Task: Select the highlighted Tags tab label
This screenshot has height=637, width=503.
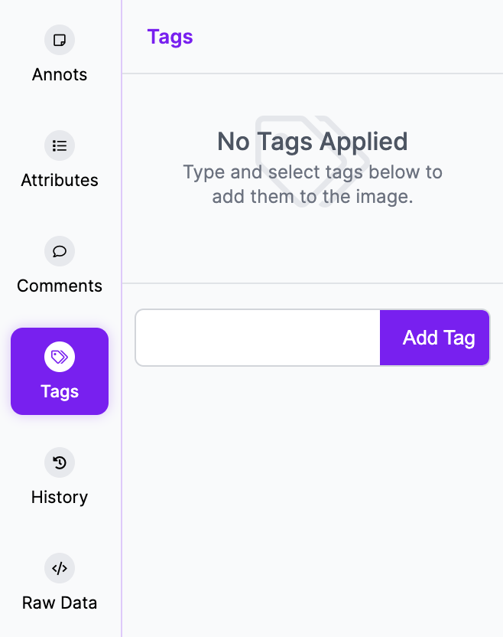Action: (x=60, y=392)
